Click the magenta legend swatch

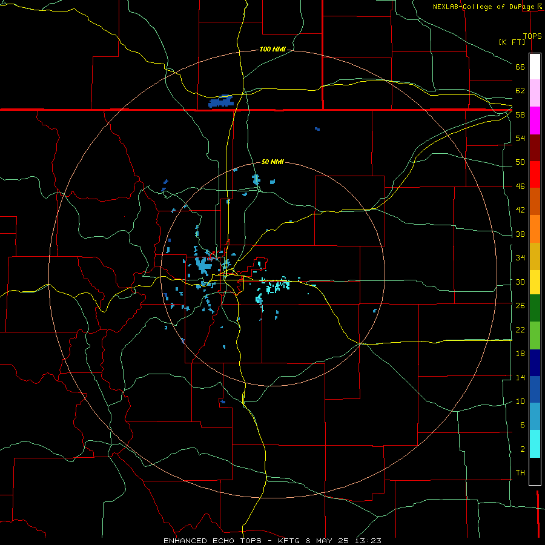tap(535, 121)
